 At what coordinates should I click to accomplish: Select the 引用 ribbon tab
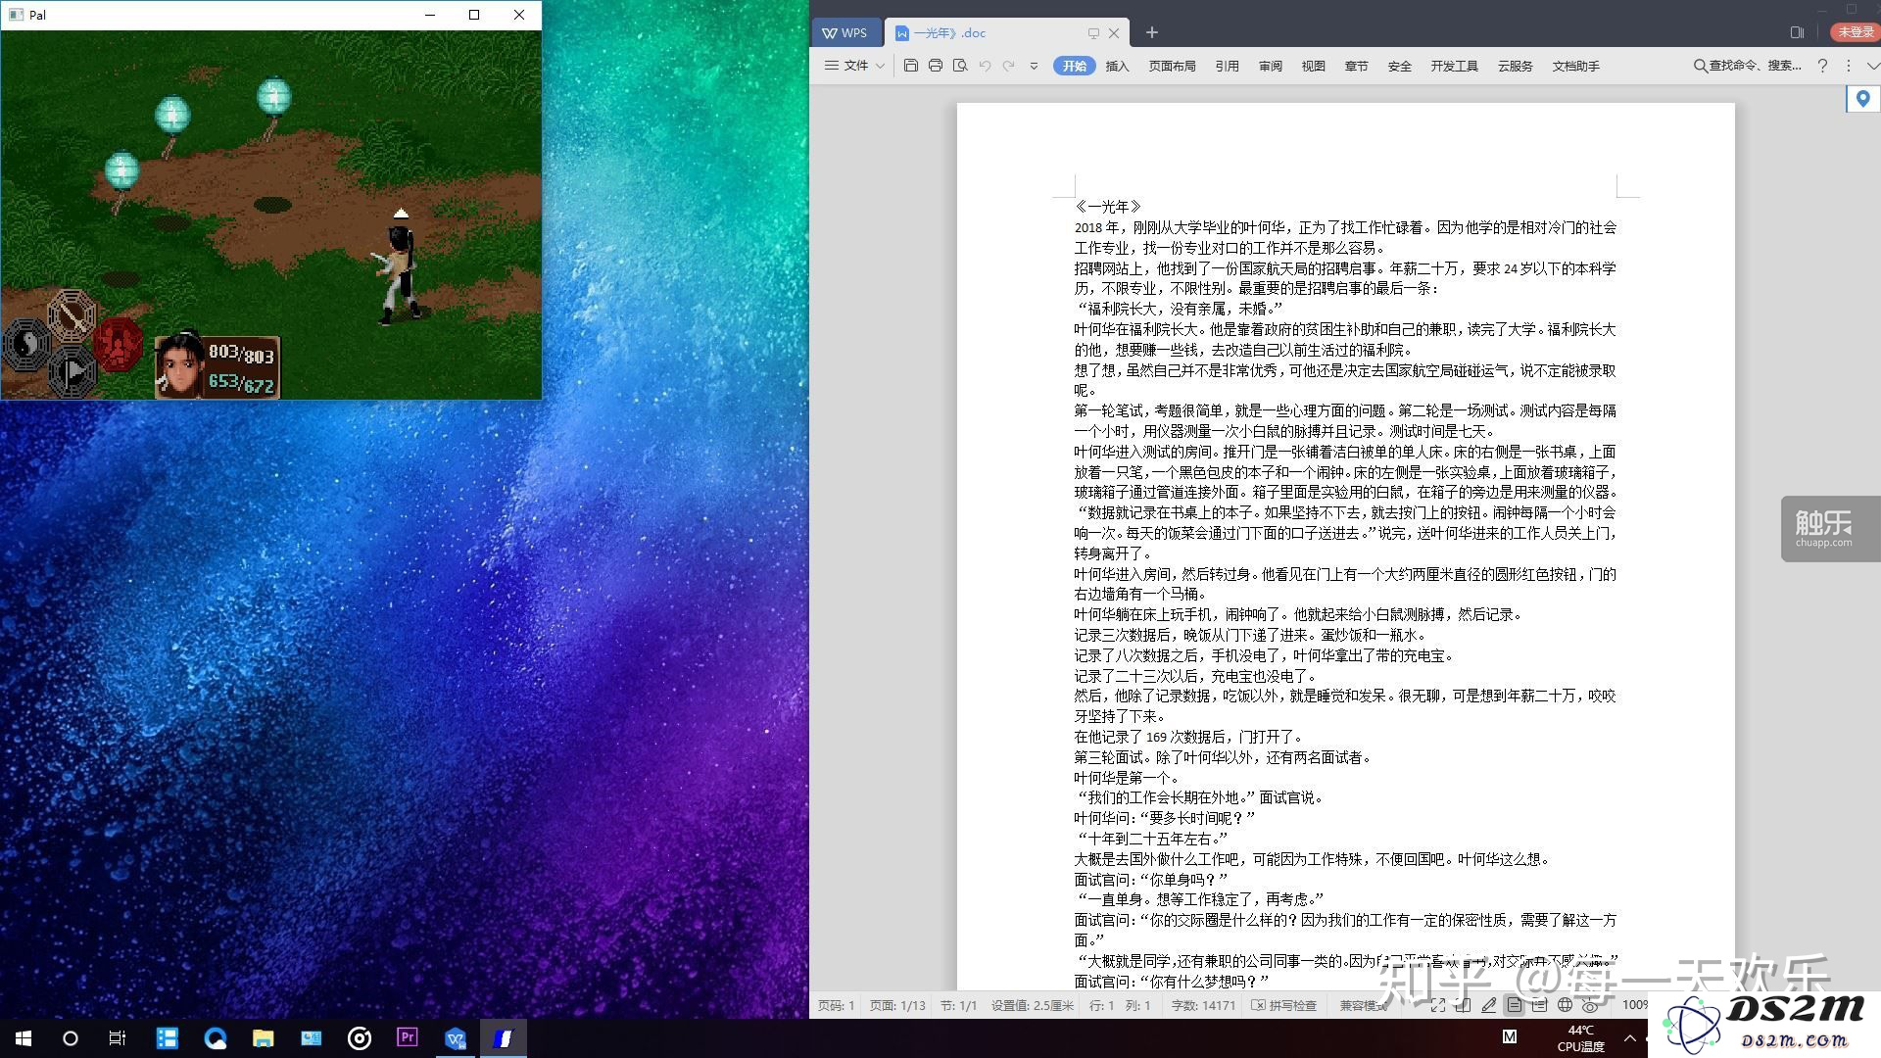pyautogui.click(x=1228, y=66)
